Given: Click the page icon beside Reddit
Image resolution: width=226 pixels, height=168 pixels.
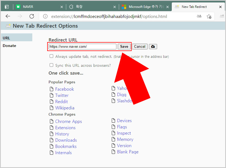Looking at the screenshot, I should pos(52,102).
